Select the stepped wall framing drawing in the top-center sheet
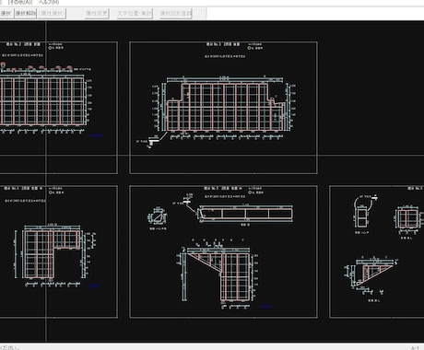This screenshot has width=424, height=350. pyautogui.click(x=224, y=106)
